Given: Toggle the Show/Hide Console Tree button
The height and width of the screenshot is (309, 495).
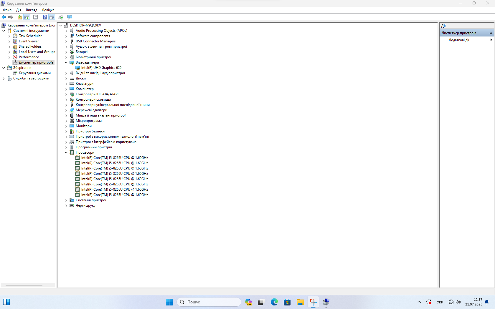Looking at the screenshot, I should [27, 17].
